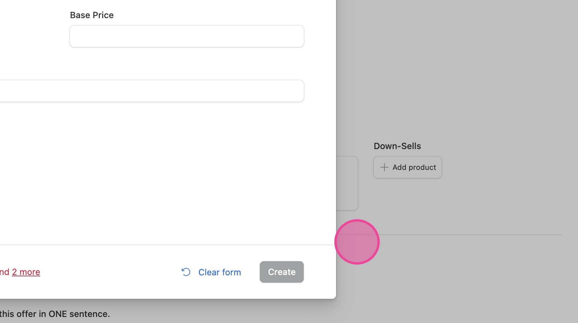
Task: Click the Base Price field label
Action: (x=92, y=15)
